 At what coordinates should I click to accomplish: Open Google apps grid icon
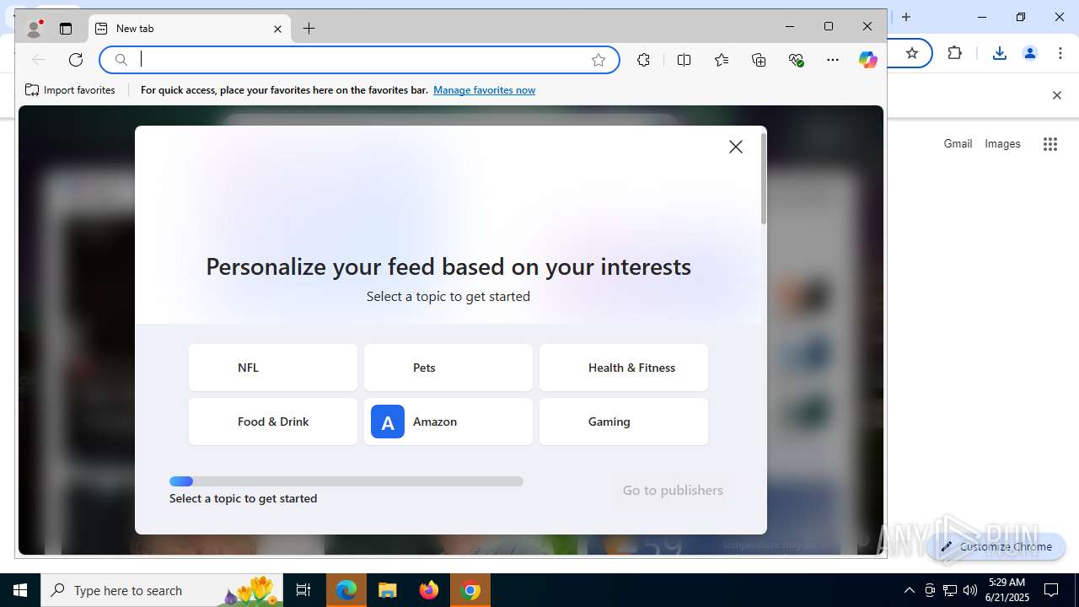click(x=1050, y=144)
